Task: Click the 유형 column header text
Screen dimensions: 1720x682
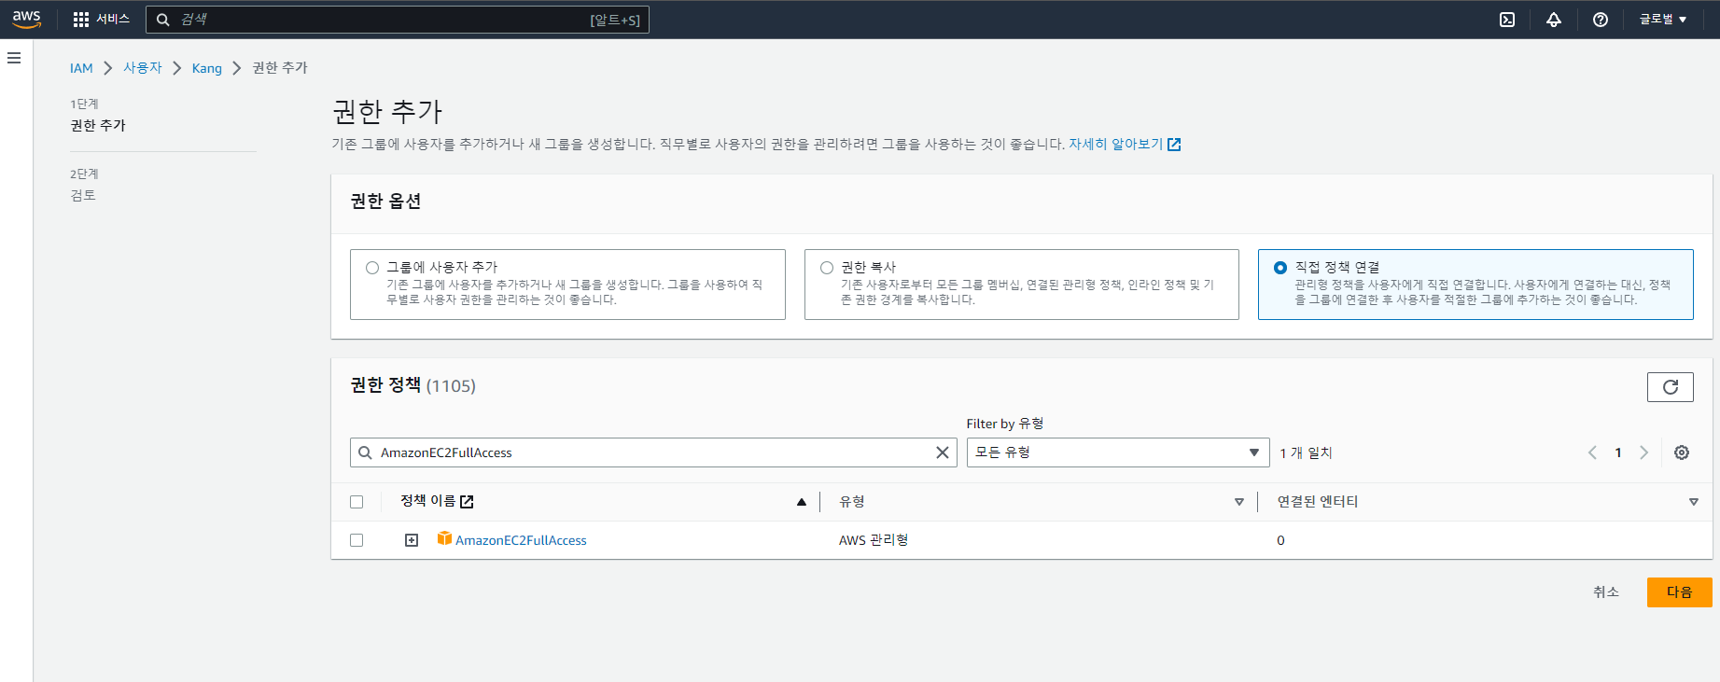Action: [852, 502]
